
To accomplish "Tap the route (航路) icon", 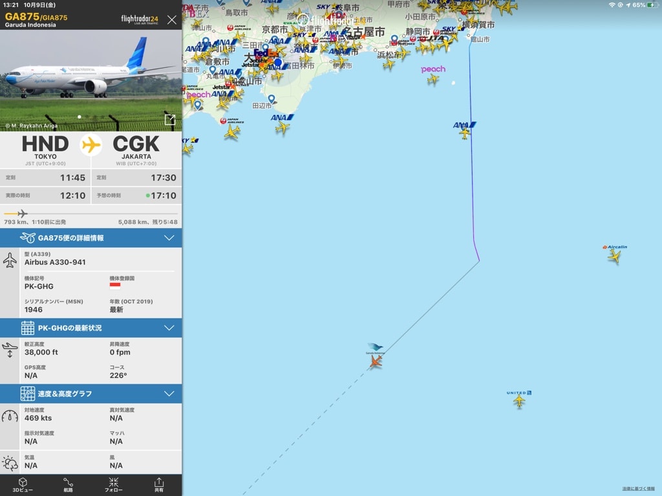I will 68,485.
